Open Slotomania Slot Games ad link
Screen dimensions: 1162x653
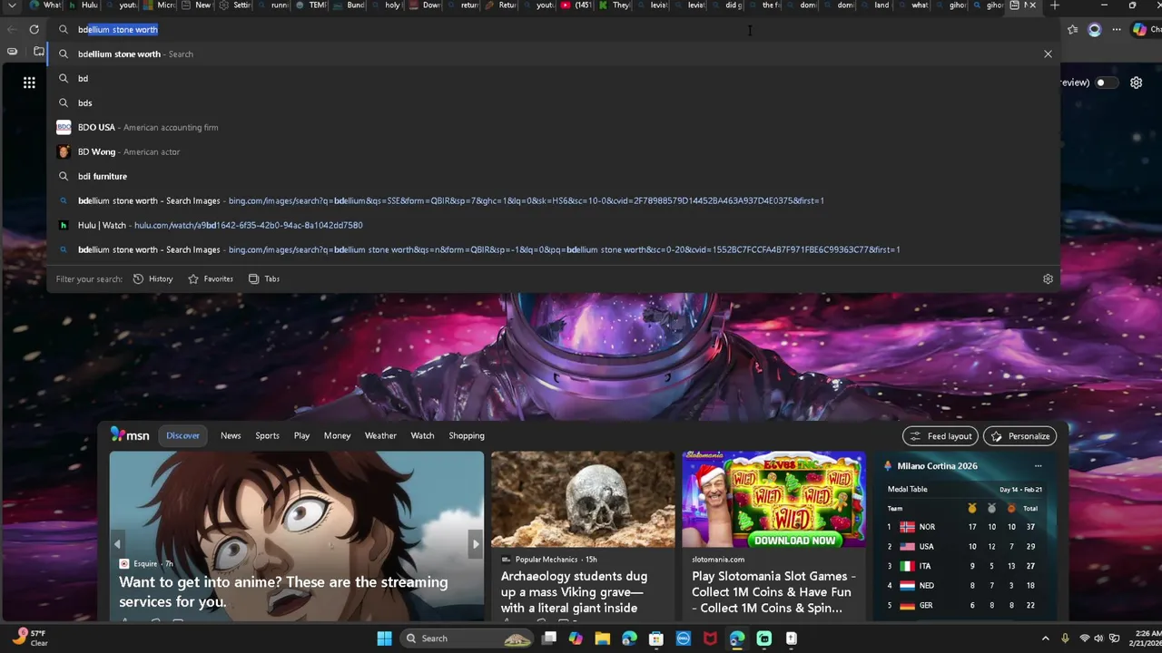(772, 591)
